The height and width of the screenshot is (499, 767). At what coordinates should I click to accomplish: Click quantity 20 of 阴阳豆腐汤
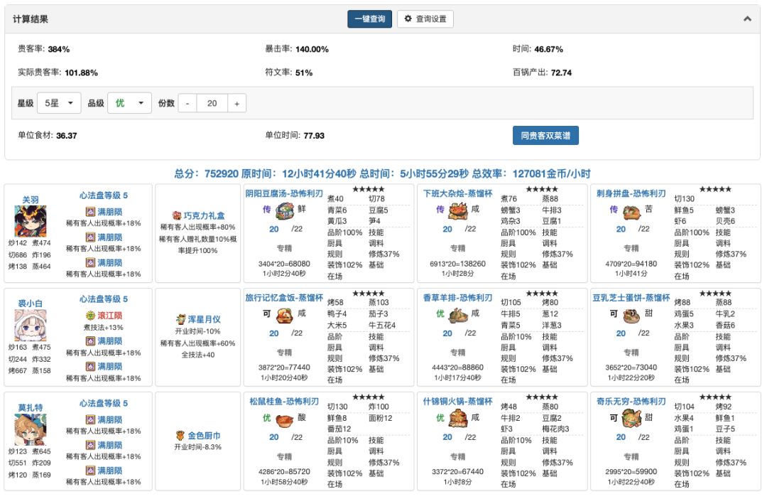274,229
